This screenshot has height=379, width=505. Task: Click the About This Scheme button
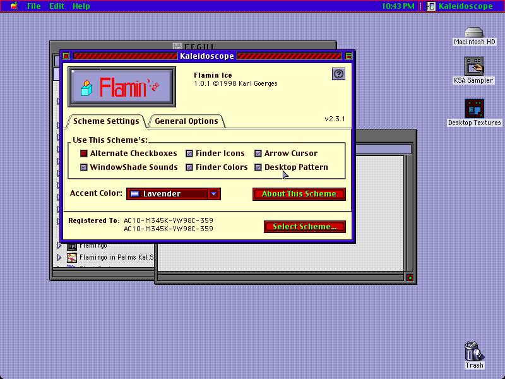pos(299,194)
